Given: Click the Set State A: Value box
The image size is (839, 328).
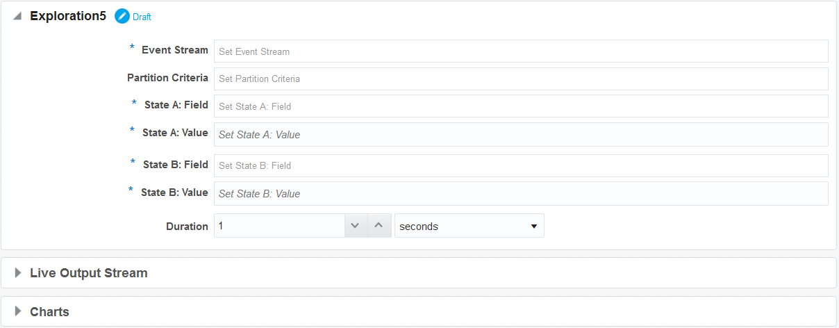Looking at the screenshot, I should pos(521,135).
